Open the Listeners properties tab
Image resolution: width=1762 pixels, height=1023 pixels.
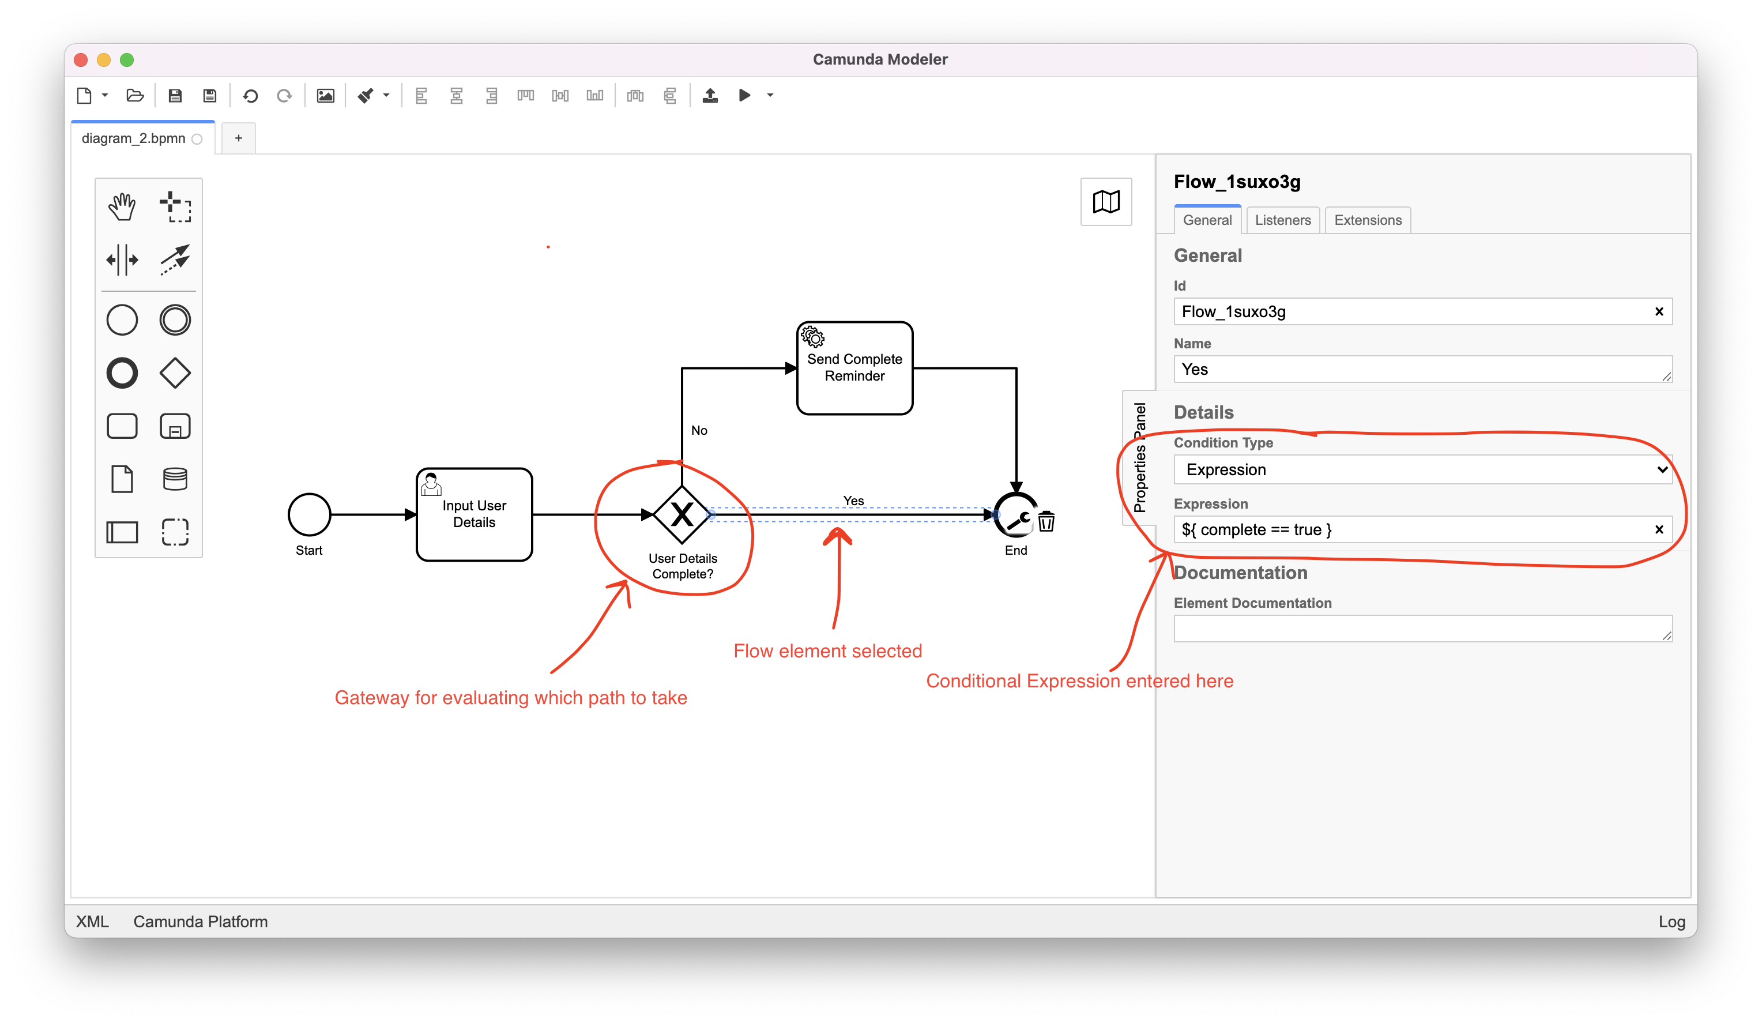click(1282, 220)
